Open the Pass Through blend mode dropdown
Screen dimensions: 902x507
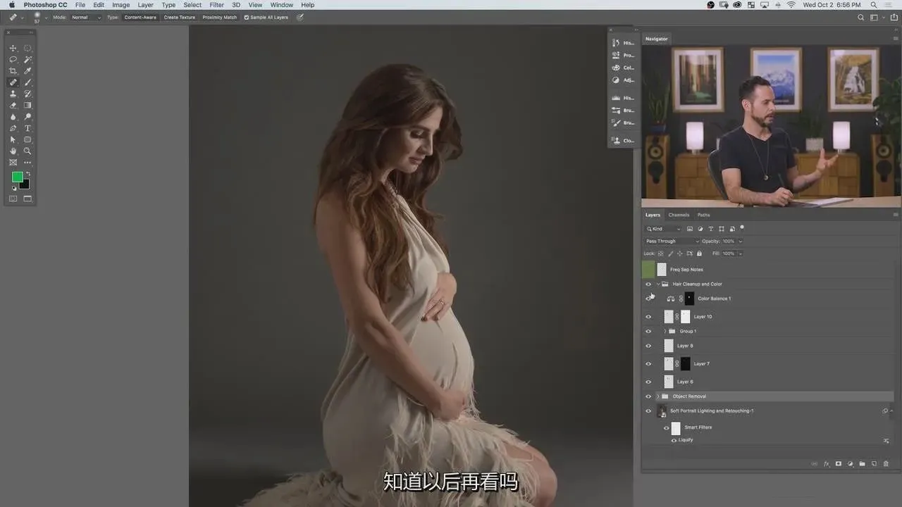(672, 242)
